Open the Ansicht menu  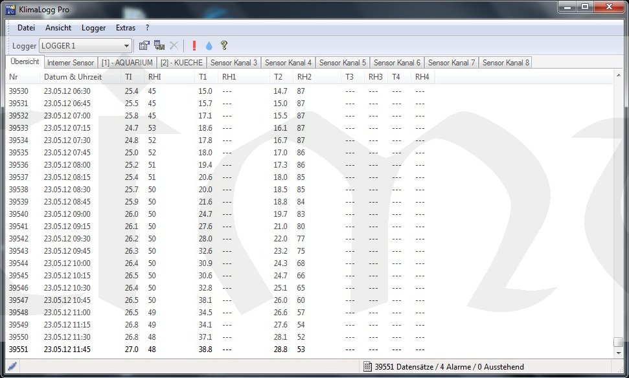click(x=58, y=28)
